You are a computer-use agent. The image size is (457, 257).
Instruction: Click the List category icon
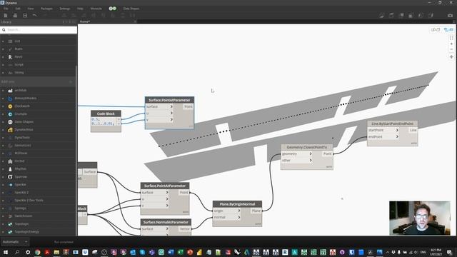pyautogui.click(x=10, y=41)
